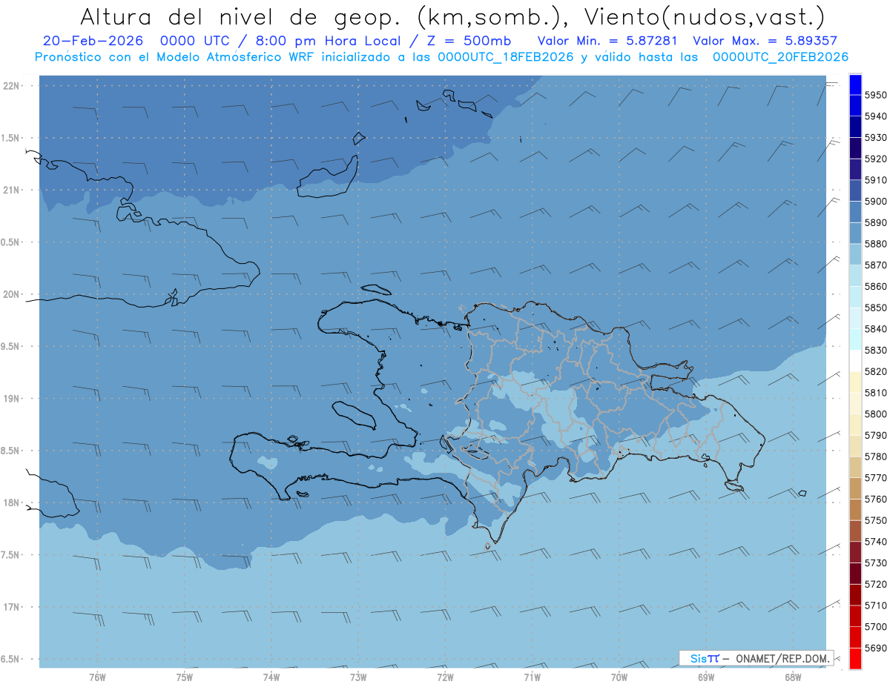
Task: Click the 'Pronóstico con el Modelo Atmósferico WRF' text
Action: (x=175, y=56)
